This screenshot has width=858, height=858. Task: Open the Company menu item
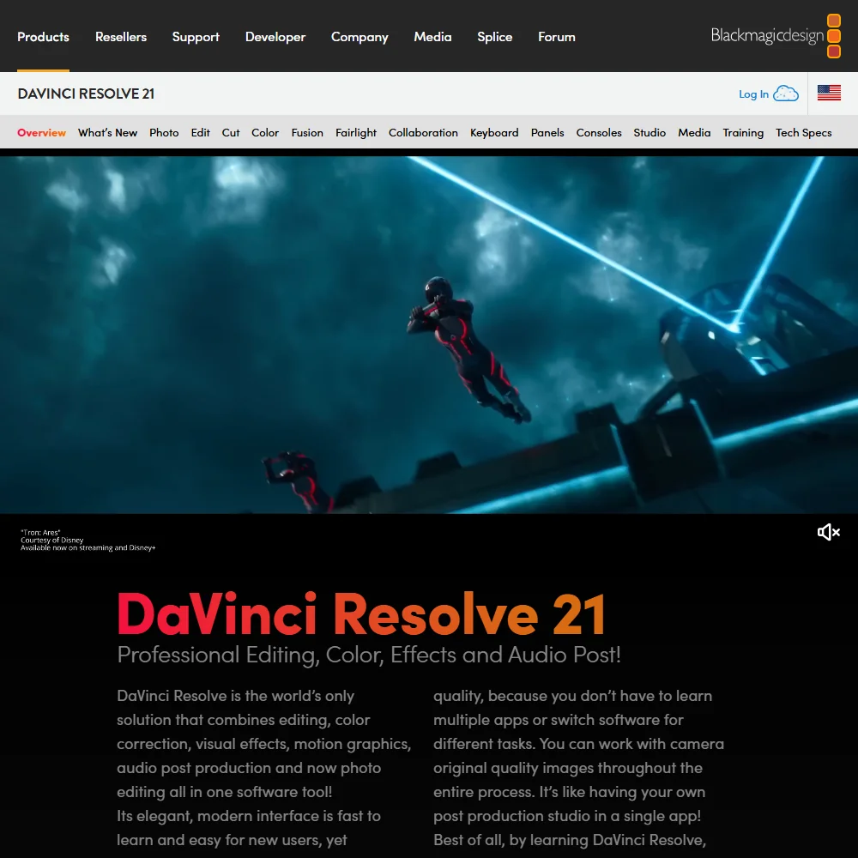coord(360,37)
